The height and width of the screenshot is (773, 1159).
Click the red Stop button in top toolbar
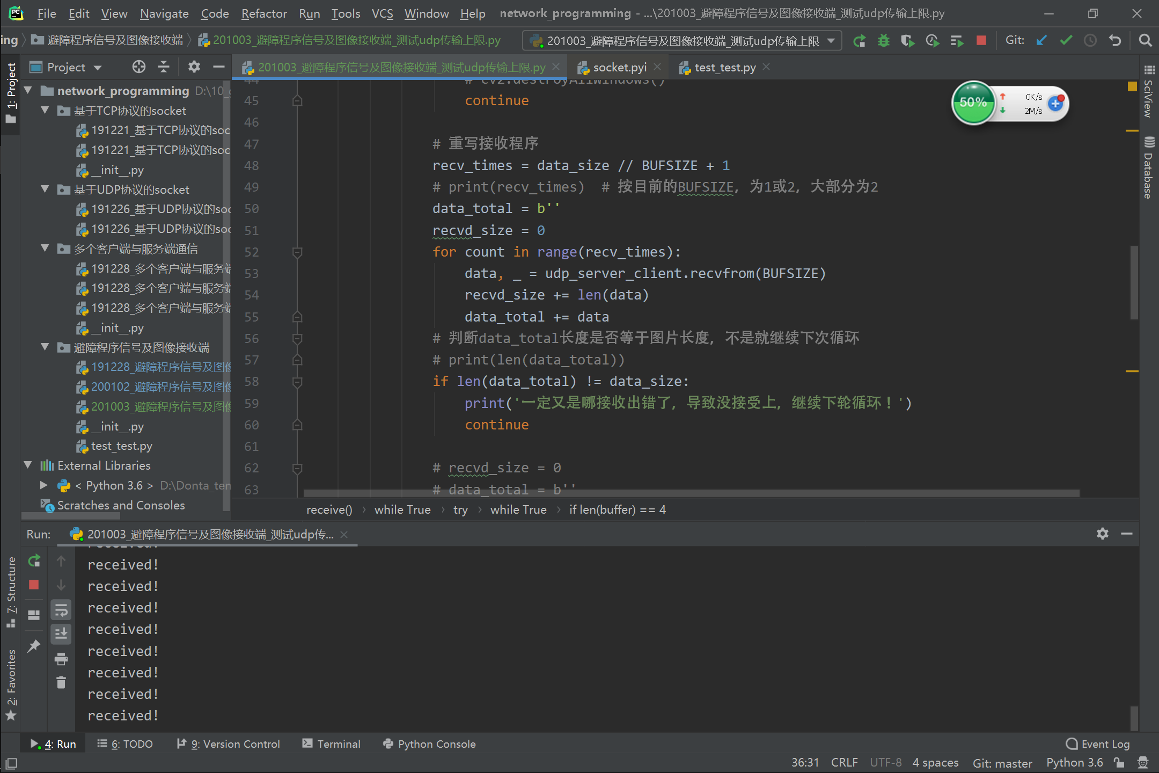(981, 41)
